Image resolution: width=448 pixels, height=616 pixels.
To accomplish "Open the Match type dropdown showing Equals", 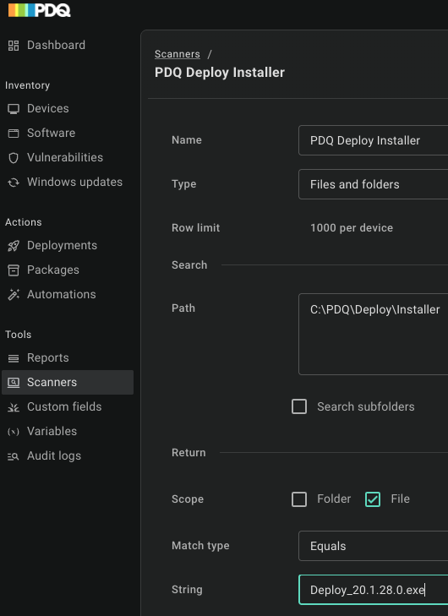I will [374, 546].
